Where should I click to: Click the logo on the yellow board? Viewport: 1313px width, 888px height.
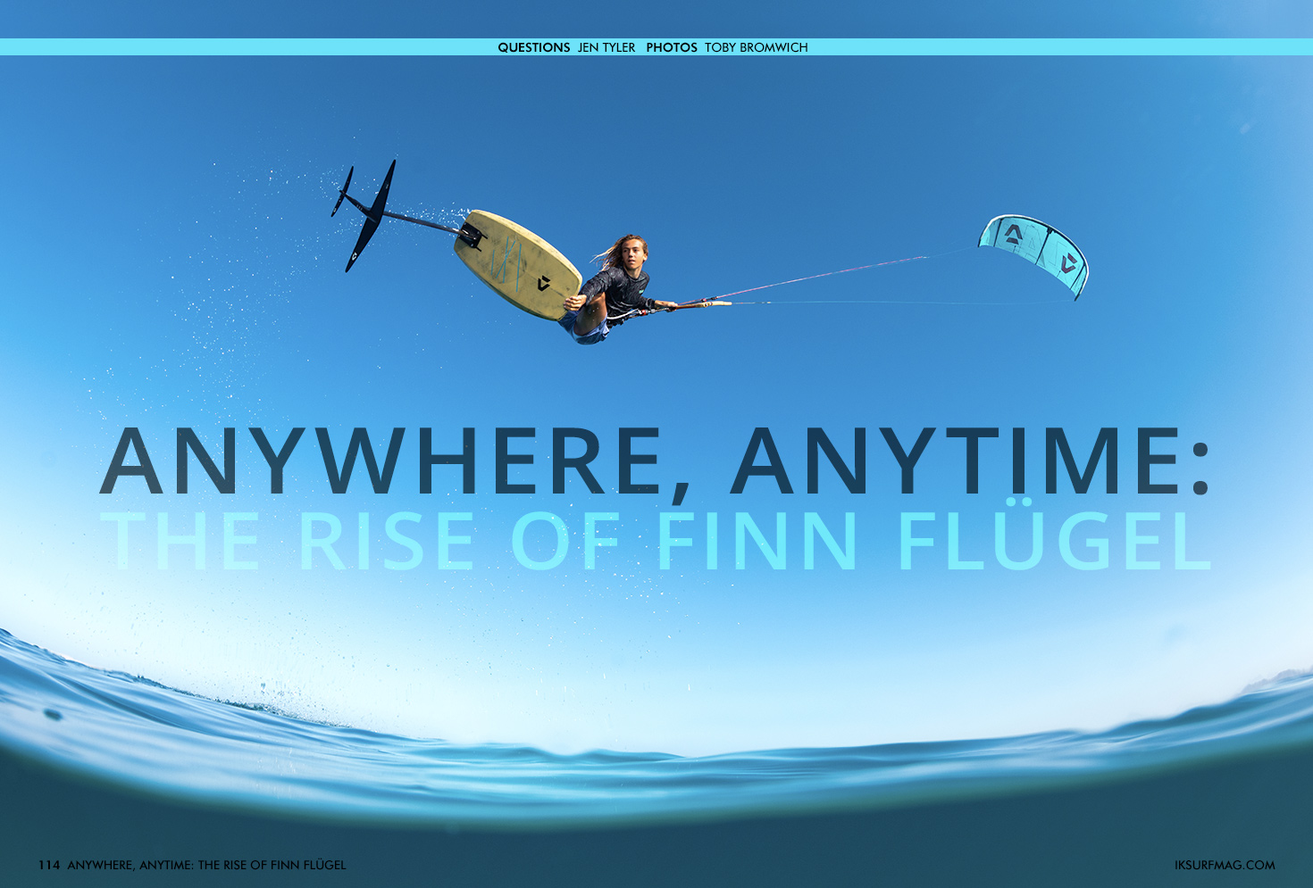[543, 284]
